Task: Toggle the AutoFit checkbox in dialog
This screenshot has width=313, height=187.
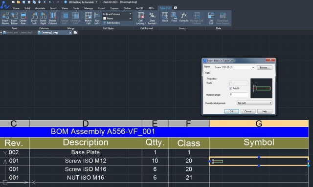Action: [x=231, y=88]
